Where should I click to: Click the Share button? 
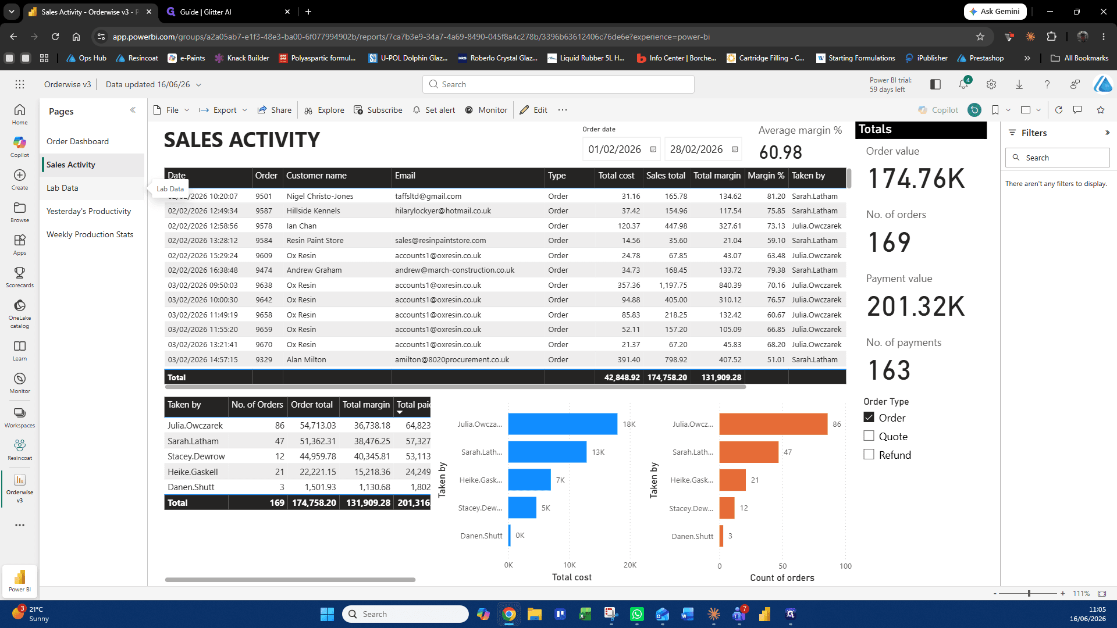pyautogui.click(x=275, y=110)
